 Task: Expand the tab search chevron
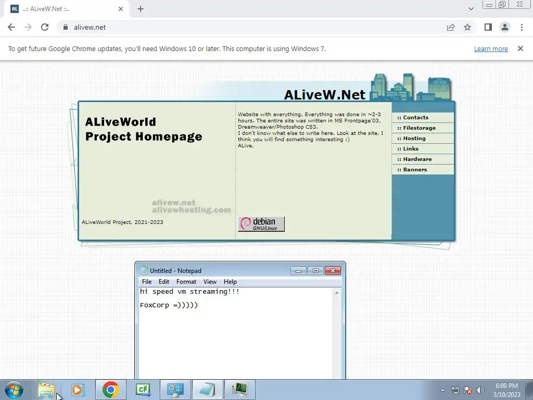[471, 9]
